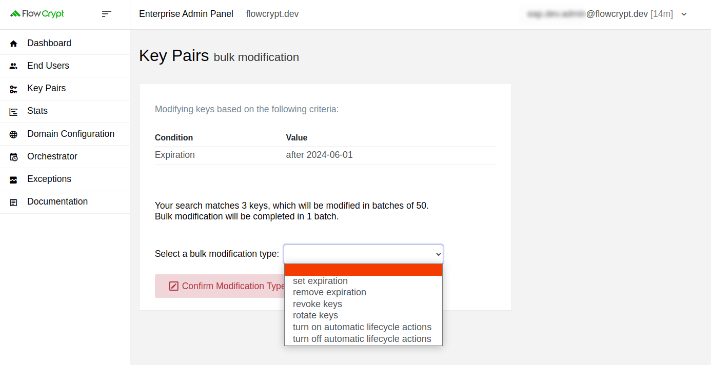The height and width of the screenshot is (365, 711).
Task: Choose 'set expiration' option
Action: click(x=363, y=281)
